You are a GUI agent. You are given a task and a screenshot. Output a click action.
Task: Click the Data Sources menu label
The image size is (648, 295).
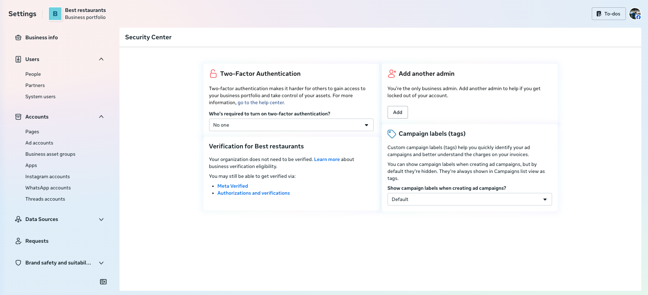coord(42,219)
